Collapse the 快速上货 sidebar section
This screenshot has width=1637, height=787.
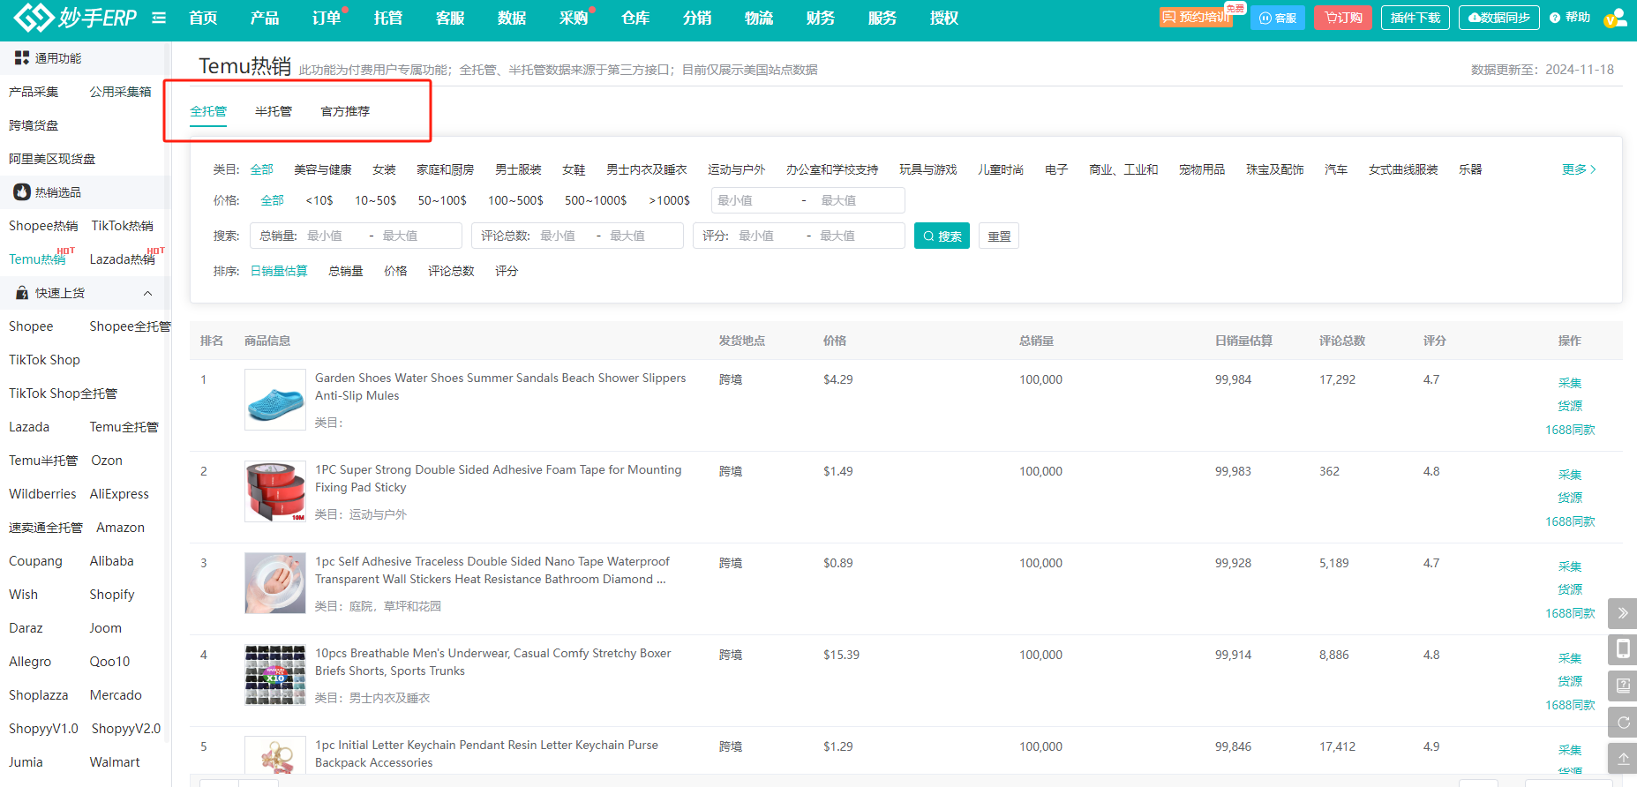(x=147, y=293)
